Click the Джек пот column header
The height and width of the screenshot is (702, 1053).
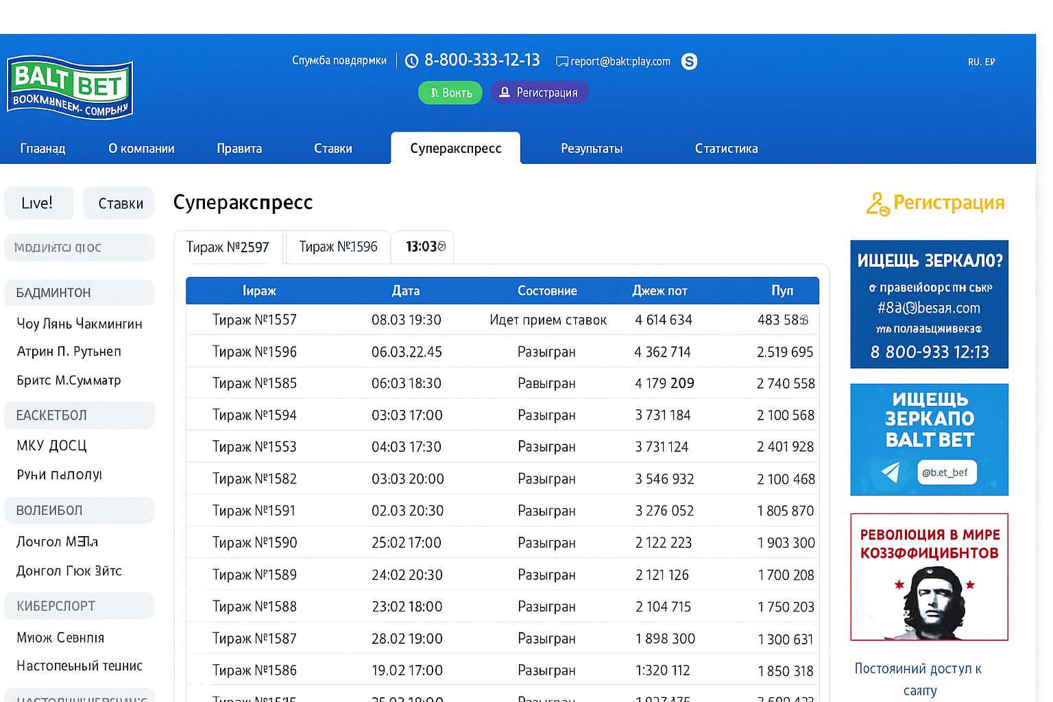pyautogui.click(x=659, y=291)
